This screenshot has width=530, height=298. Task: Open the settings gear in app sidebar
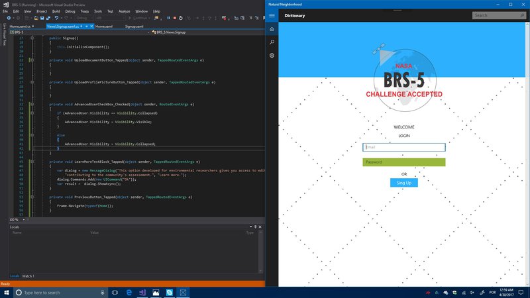[x=272, y=56]
